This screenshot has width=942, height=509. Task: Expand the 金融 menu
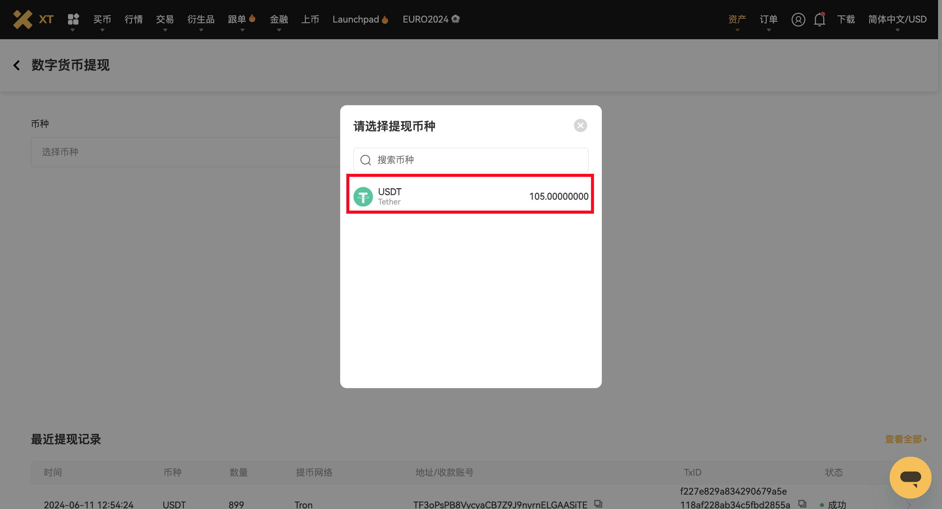279,19
